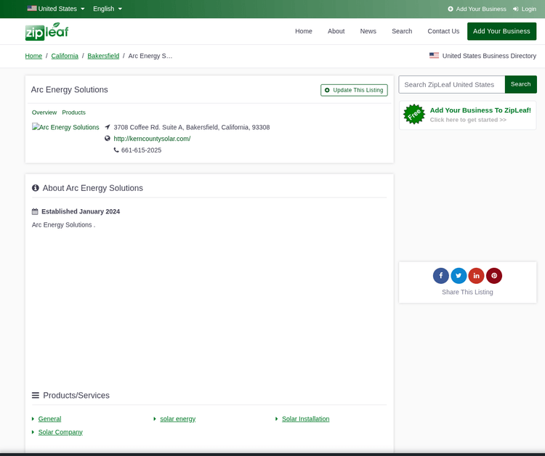Open the Contact Us menu item

pyautogui.click(x=443, y=31)
